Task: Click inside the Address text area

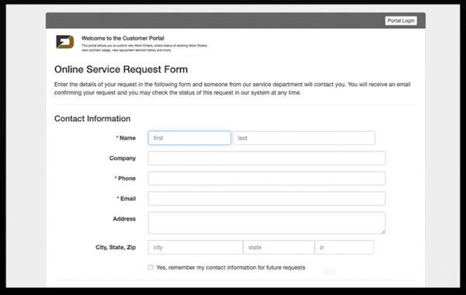Action: coord(267,223)
